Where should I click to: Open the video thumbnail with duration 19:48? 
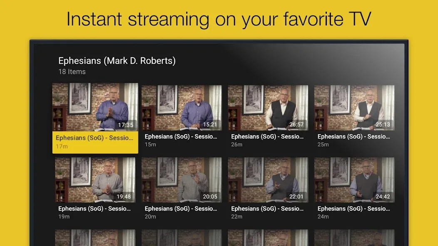click(95, 180)
